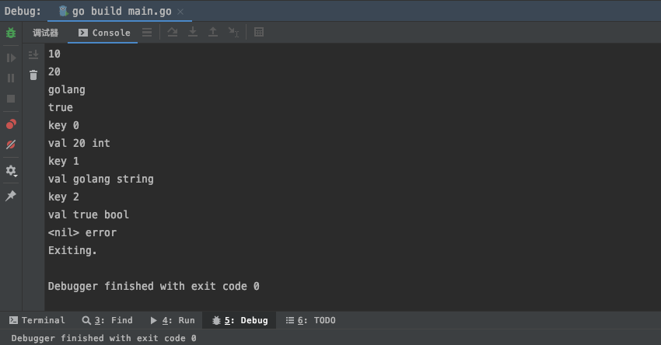Clear console with trash icon
Viewport: 661px width, 345px height.
pyautogui.click(x=33, y=75)
